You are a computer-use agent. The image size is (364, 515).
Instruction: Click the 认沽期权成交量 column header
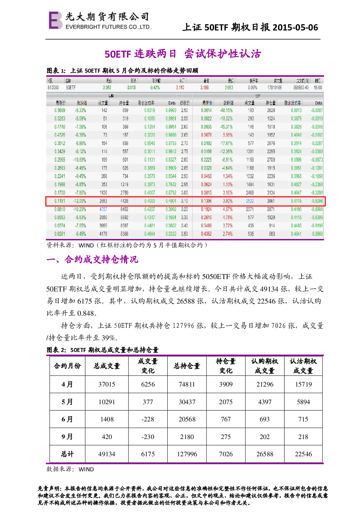(303, 366)
